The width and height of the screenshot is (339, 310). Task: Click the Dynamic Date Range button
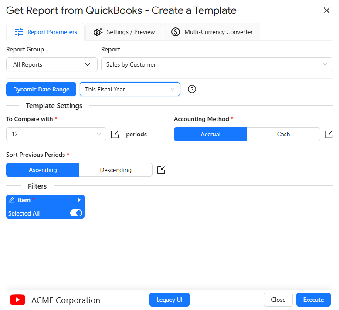(41, 89)
